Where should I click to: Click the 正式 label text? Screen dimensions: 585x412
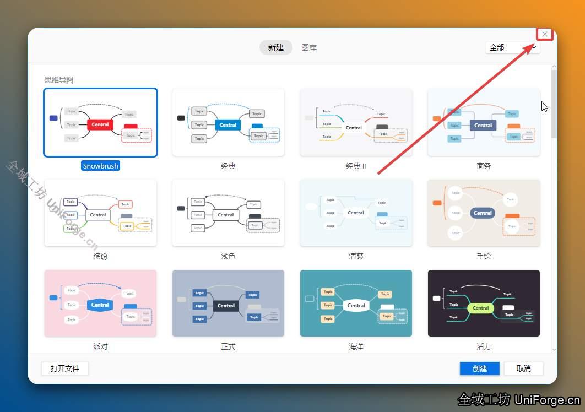(x=229, y=346)
